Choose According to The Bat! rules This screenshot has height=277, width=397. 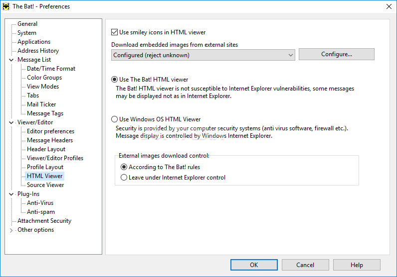point(124,167)
